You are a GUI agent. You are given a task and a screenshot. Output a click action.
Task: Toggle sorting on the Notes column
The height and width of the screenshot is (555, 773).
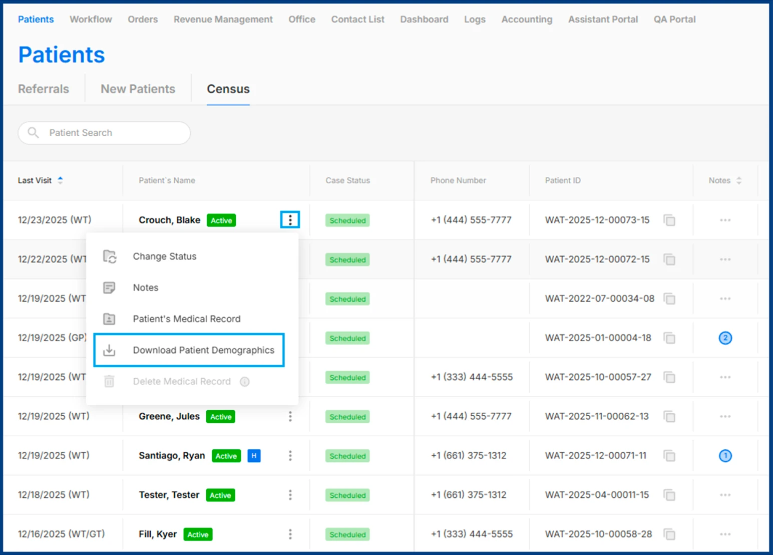tap(738, 180)
